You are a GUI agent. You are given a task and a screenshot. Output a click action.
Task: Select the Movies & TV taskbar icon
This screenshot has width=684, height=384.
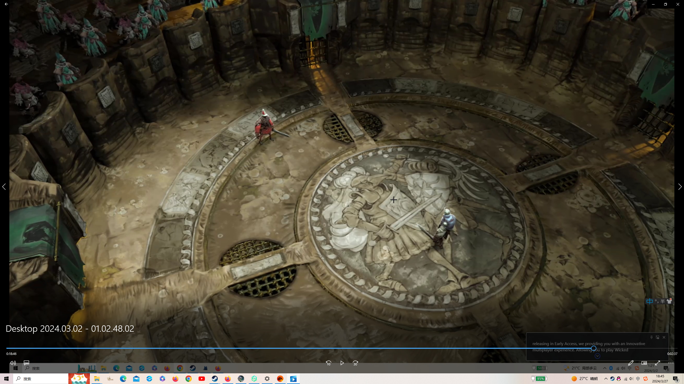[293, 379]
